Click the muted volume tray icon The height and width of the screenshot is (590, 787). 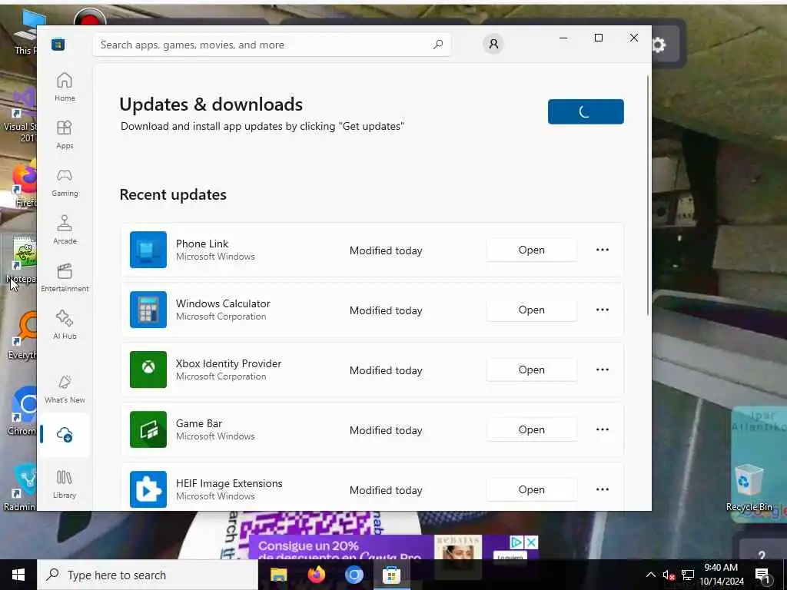coord(669,575)
